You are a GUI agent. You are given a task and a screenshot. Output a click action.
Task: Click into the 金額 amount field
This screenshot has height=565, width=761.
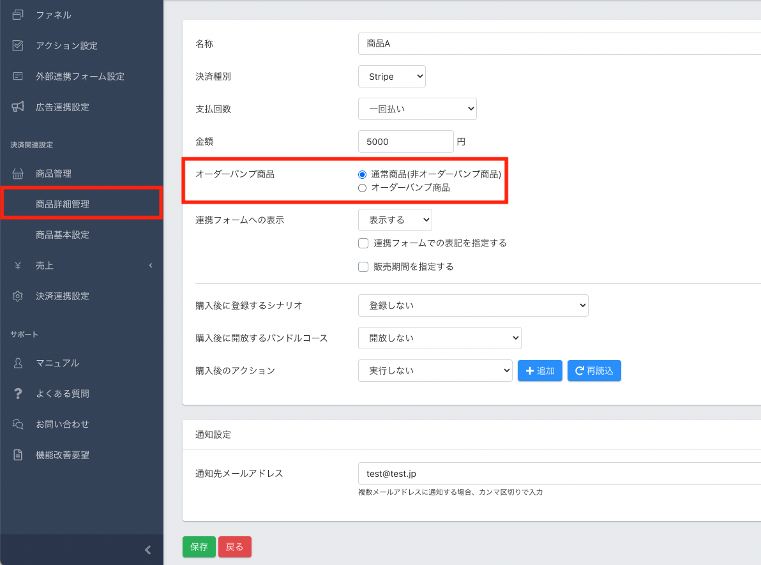coord(405,142)
